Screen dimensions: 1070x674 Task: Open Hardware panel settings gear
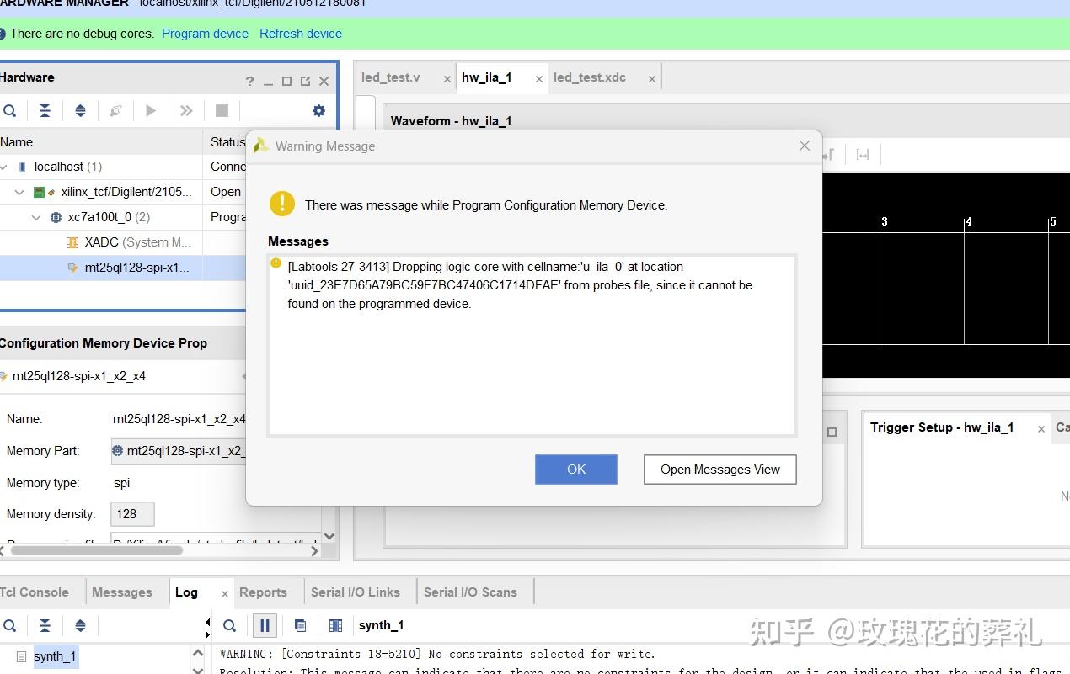point(318,110)
